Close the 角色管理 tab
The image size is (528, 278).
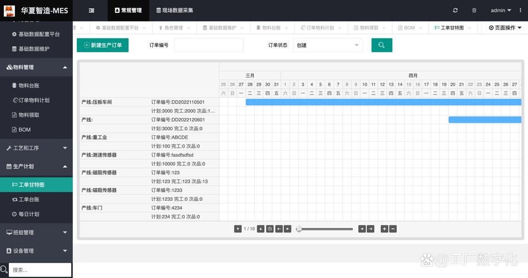coord(188,28)
